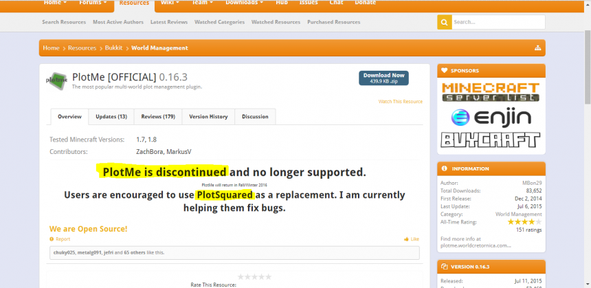Expand the Forums dropdown menu
The height and width of the screenshot is (288, 591).
point(93,3)
